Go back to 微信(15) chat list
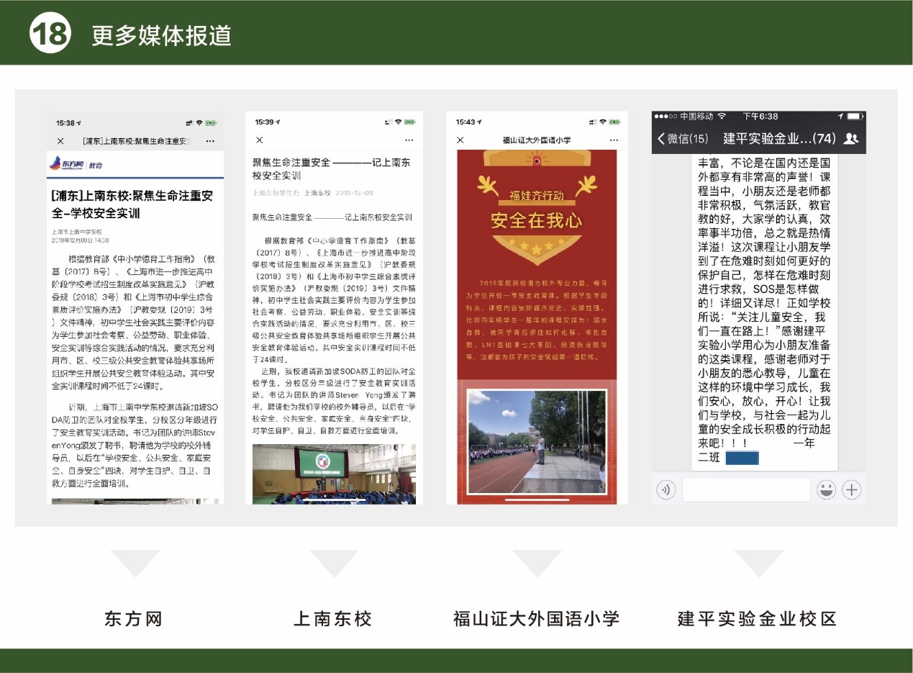 (x=682, y=138)
